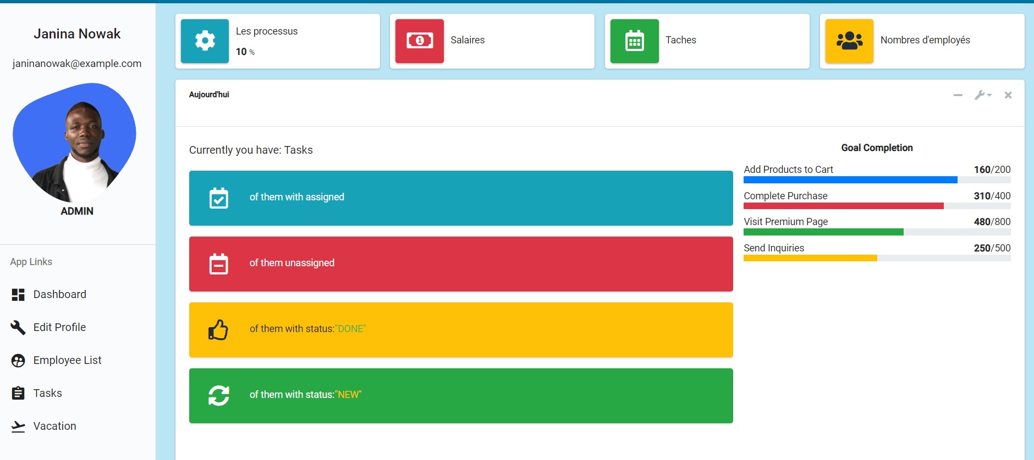1034x460 pixels.
Task: Open the wrench dropdown in Aujourd'hui panel
Action: tap(982, 96)
